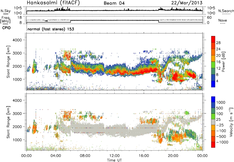Click the "Slant Range [km]" label of velocity panel
This screenshot has width=234, height=162.
pyautogui.click(x=8, y=122)
